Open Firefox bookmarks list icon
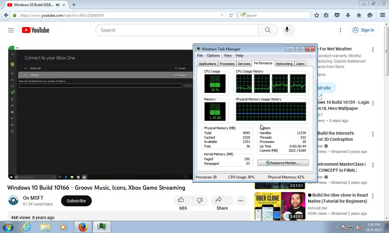 (326, 15)
